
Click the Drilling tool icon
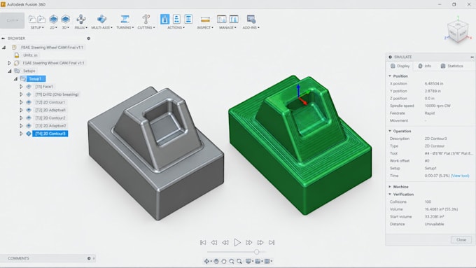pos(80,19)
